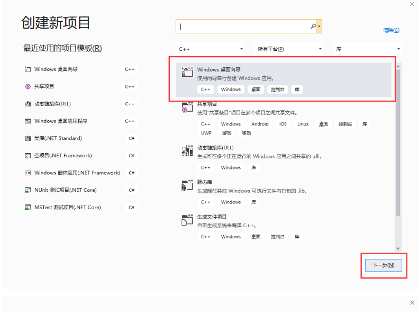Open the search box history dropdown arrow

tap(319, 26)
